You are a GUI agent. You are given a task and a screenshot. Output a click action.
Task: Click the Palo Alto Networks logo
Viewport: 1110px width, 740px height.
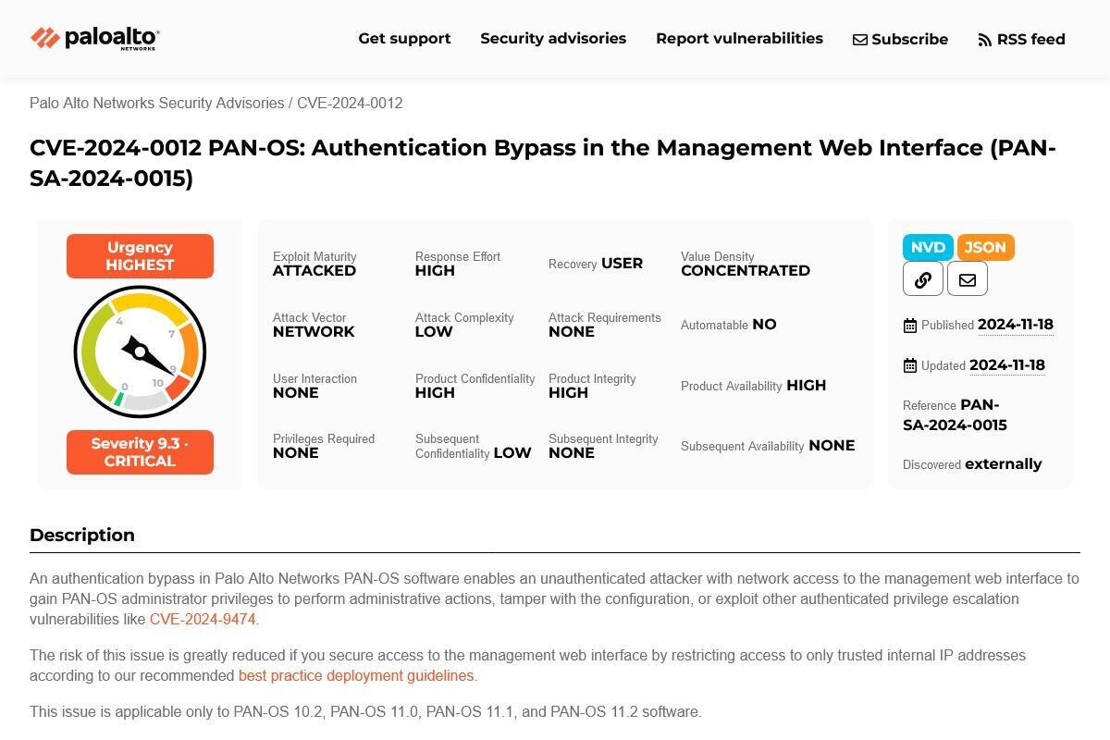(x=95, y=38)
